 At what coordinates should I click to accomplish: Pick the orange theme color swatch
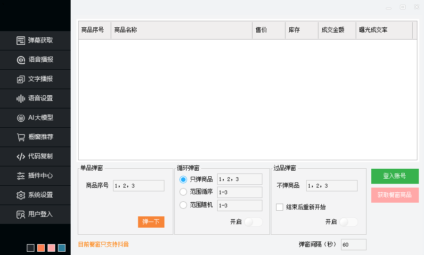(41, 248)
